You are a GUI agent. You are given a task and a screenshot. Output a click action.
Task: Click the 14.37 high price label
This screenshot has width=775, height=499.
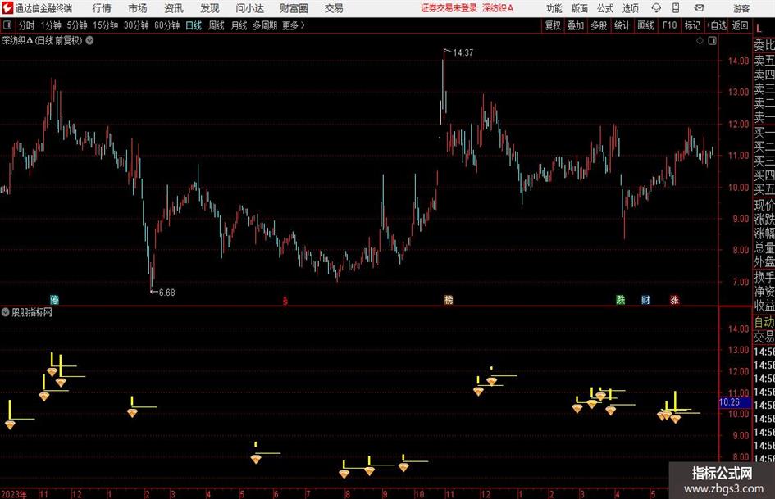463,53
